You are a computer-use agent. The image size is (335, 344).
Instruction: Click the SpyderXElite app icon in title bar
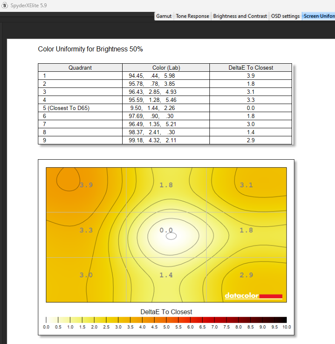(x=5, y=5)
